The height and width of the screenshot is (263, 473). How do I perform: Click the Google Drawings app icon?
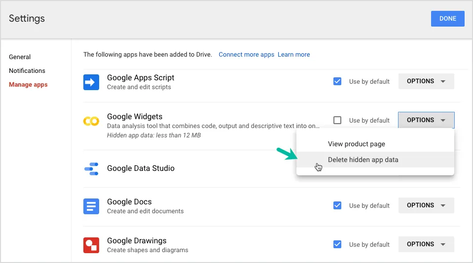91,245
